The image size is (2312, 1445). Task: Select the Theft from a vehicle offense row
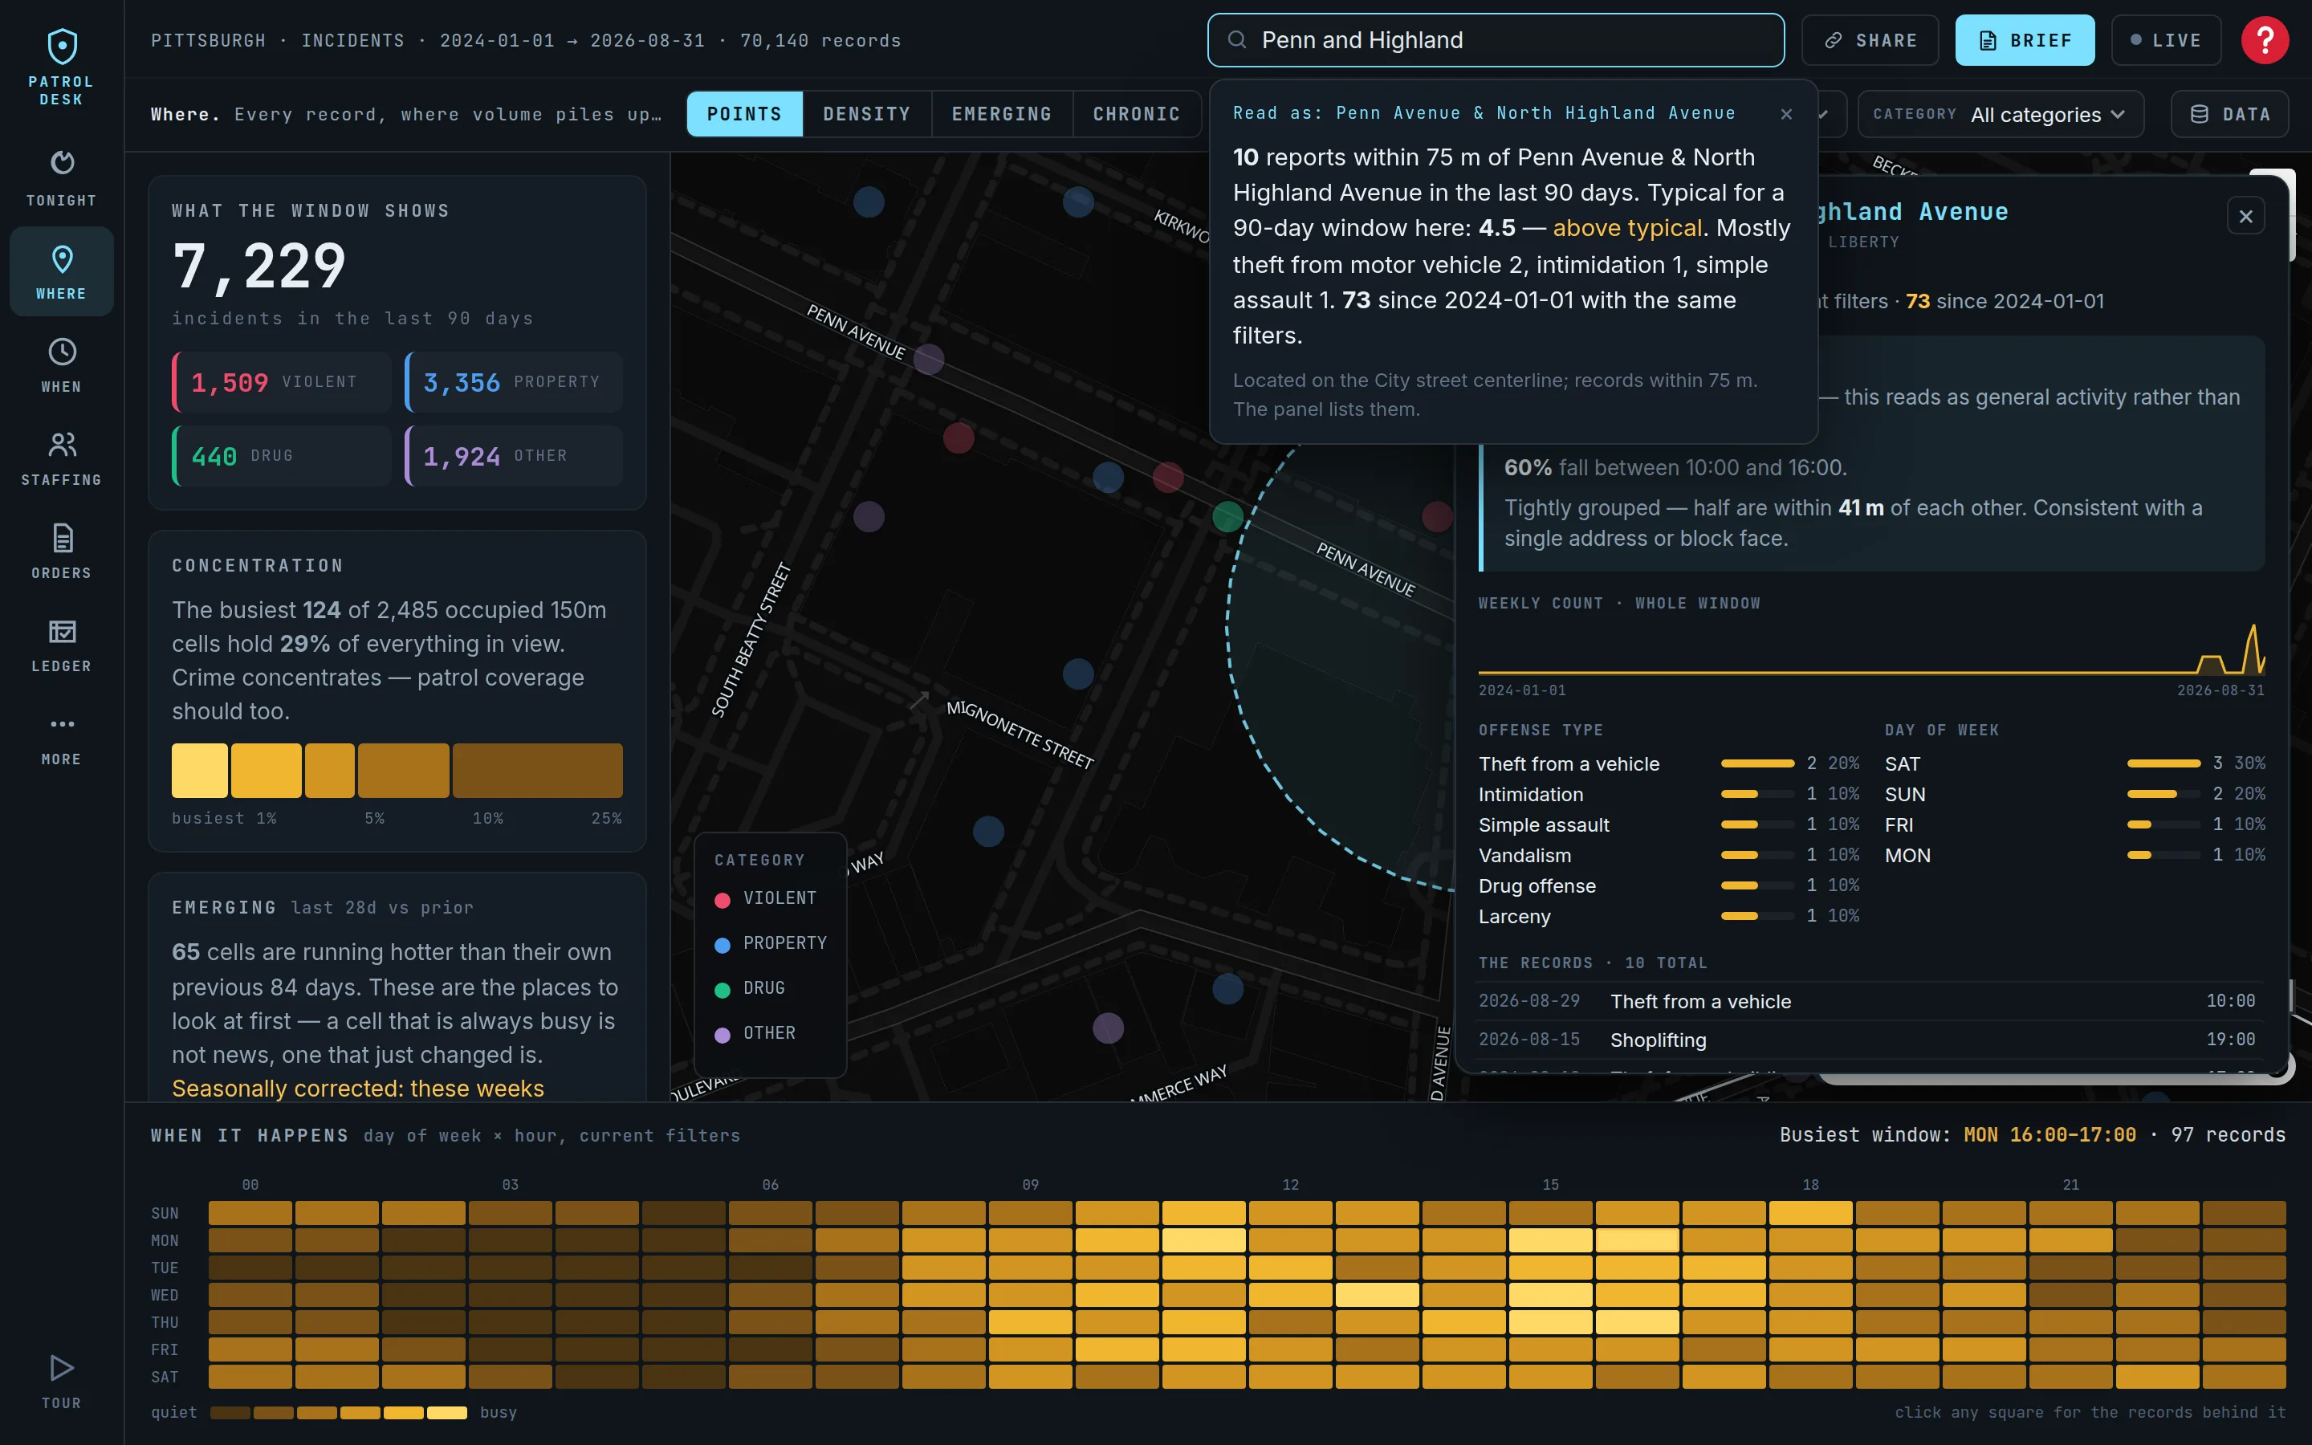coord(1668,763)
